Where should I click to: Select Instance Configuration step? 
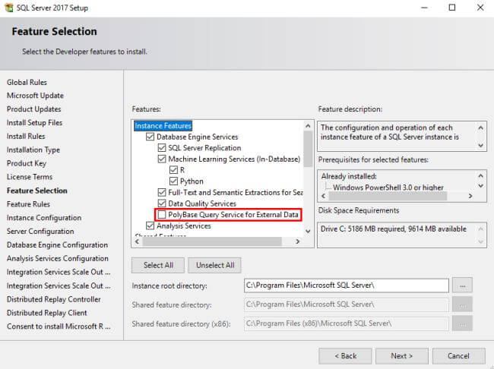[44, 218]
